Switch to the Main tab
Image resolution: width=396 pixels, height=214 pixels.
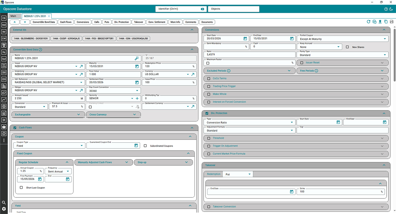(x=13, y=16)
